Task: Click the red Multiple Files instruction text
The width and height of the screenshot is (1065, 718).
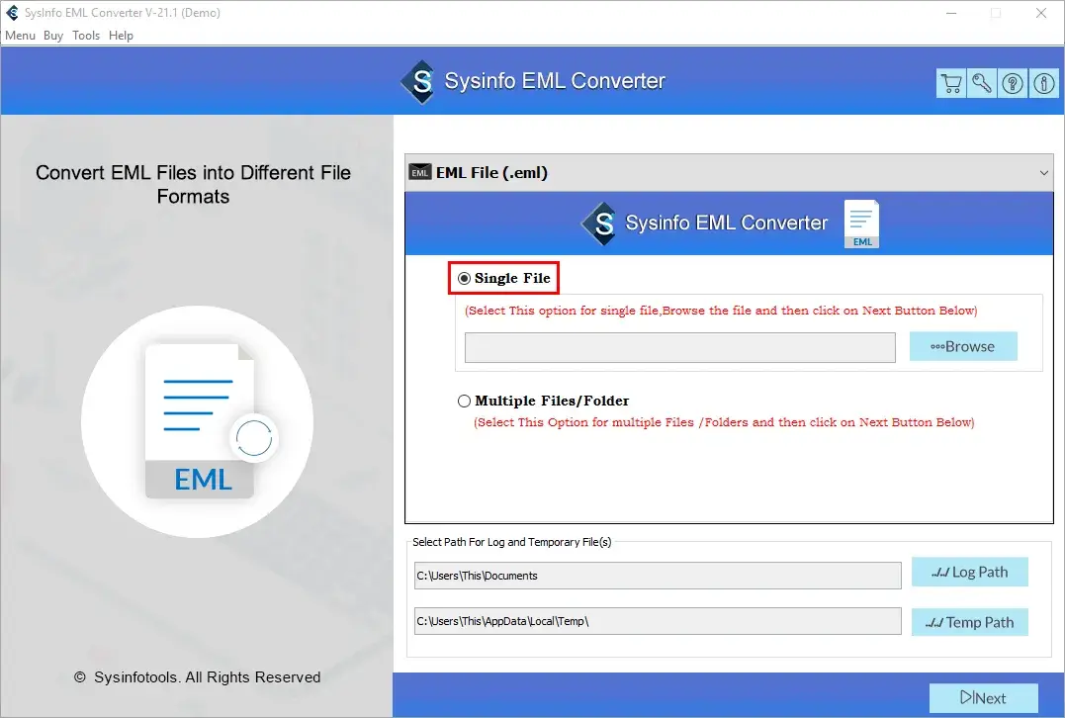Action: tap(724, 422)
